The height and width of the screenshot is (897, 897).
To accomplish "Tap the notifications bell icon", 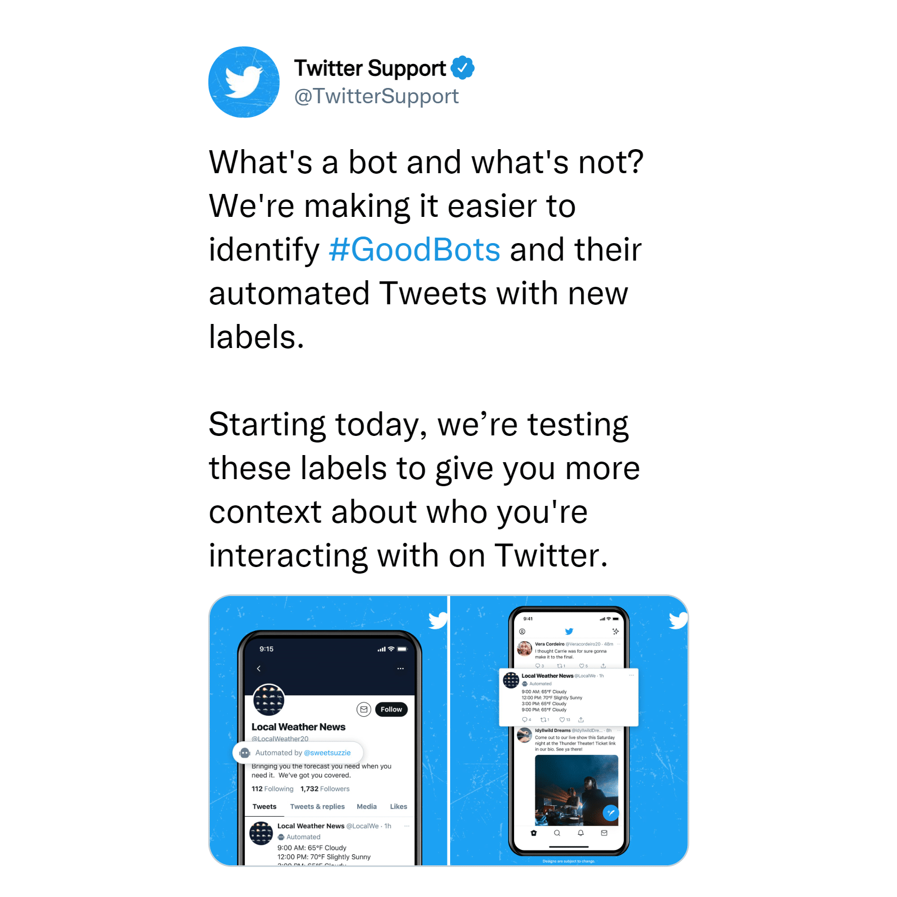I will pyautogui.click(x=581, y=833).
